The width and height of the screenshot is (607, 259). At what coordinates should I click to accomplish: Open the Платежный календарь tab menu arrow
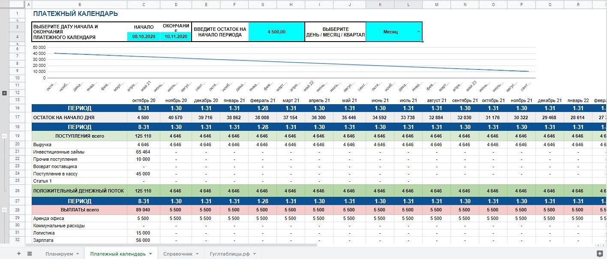click(150, 254)
